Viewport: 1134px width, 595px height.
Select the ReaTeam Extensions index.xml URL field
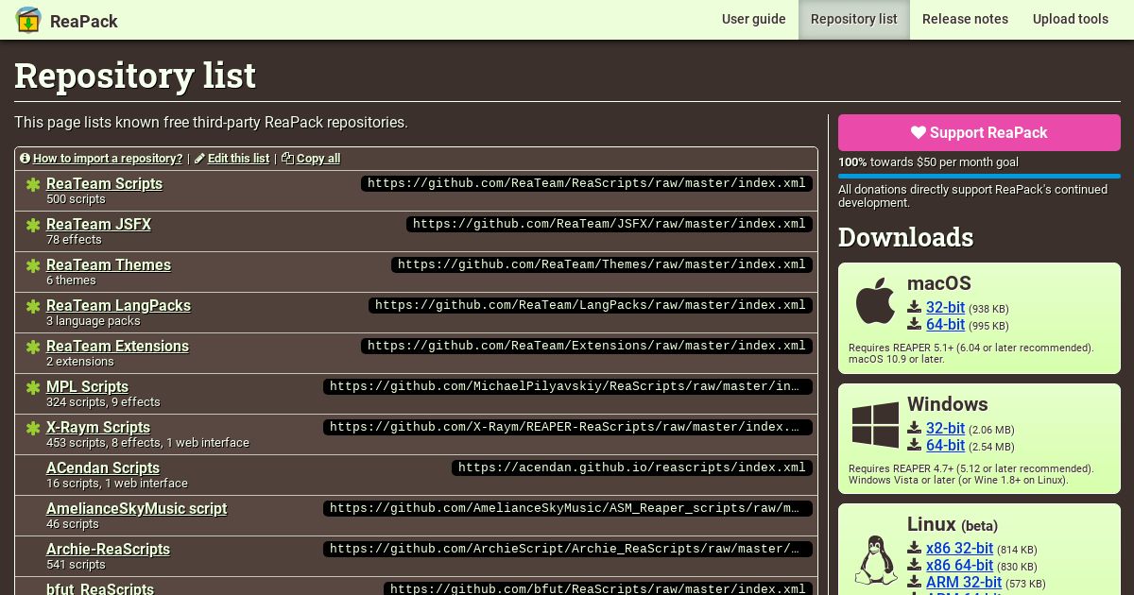[x=587, y=346]
